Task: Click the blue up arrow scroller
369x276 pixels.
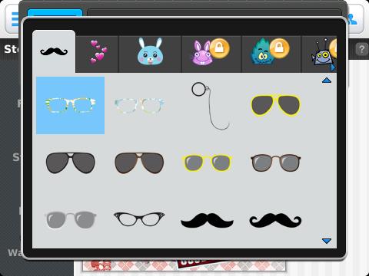Action: [x=327, y=80]
